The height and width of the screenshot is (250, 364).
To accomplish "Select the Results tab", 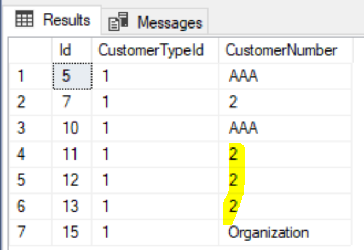I will point(53,20).
